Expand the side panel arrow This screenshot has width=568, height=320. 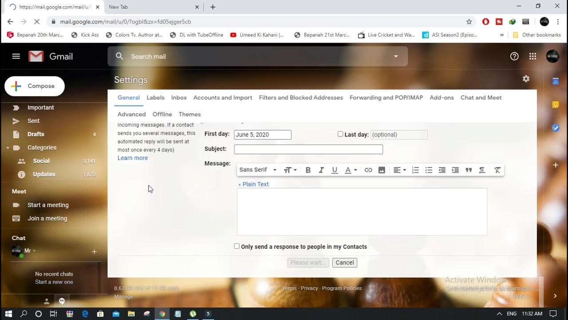click(x=555, y=296)
